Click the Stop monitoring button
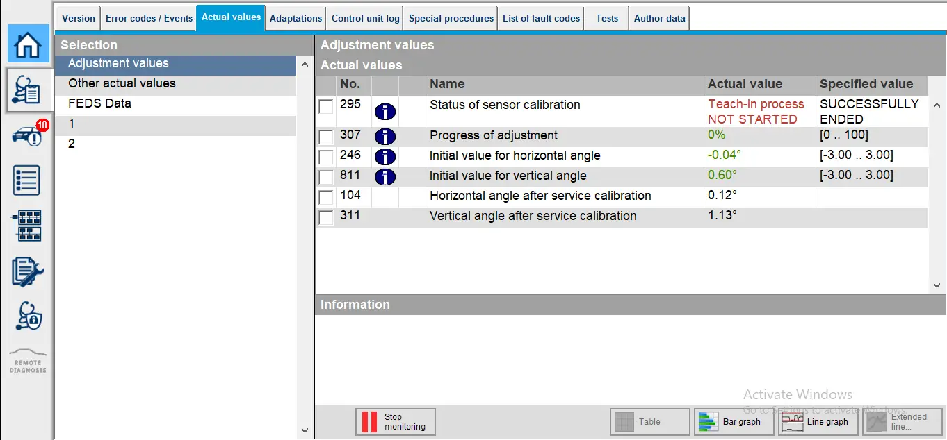This screenshot has width=947, height=440. (x=396, y=422)
